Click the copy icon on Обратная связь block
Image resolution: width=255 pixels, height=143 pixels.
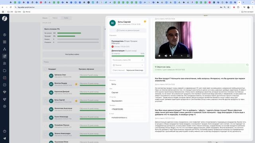(x=247, y=65)
